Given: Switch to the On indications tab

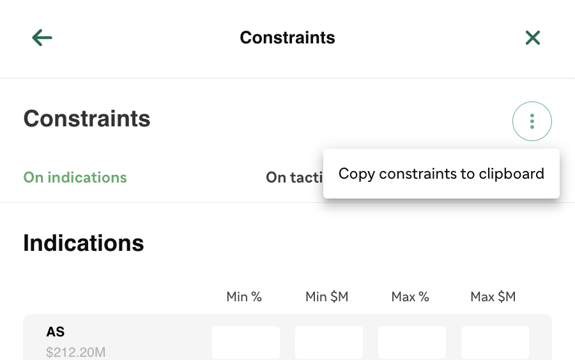Looking at the screenshot, I should [75, 177].
